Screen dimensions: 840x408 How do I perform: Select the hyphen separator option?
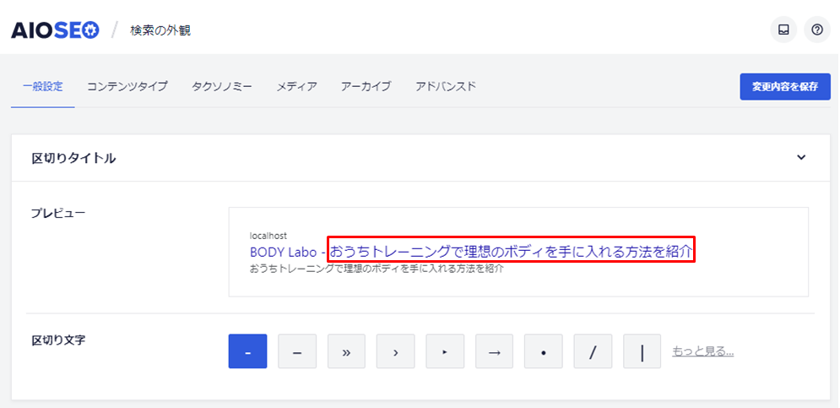click(x=247, y=351)
